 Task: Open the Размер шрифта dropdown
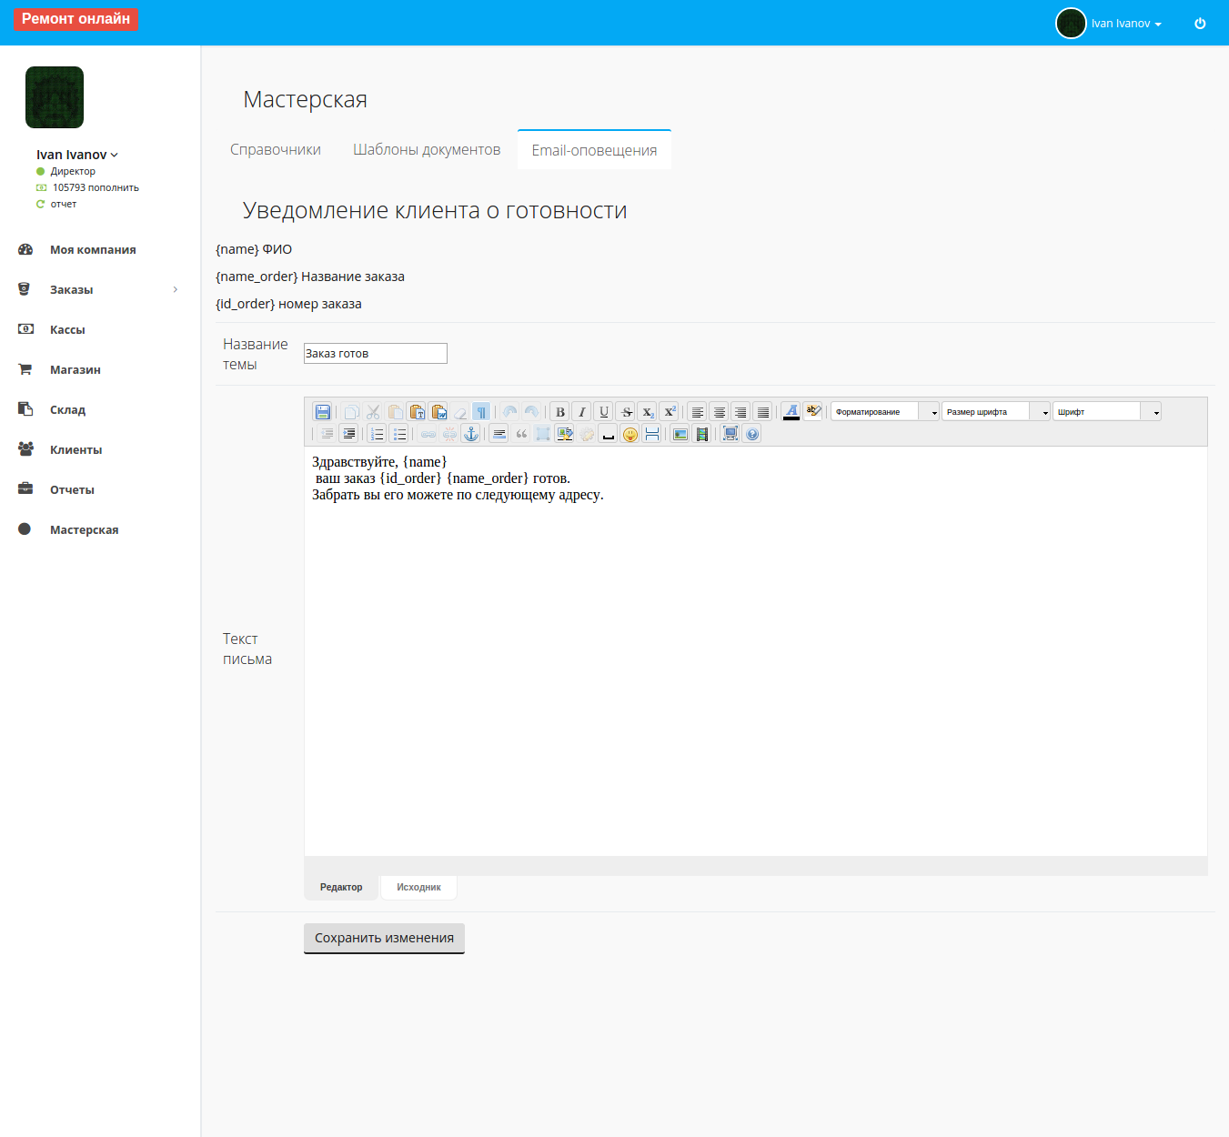996,412
